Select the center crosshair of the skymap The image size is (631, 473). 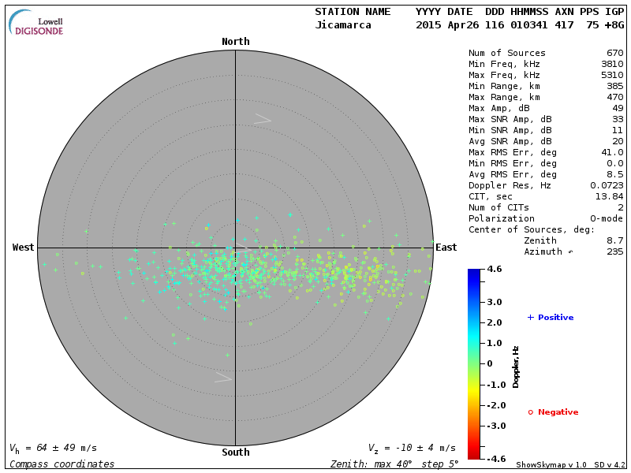click(x=235, y=248)
